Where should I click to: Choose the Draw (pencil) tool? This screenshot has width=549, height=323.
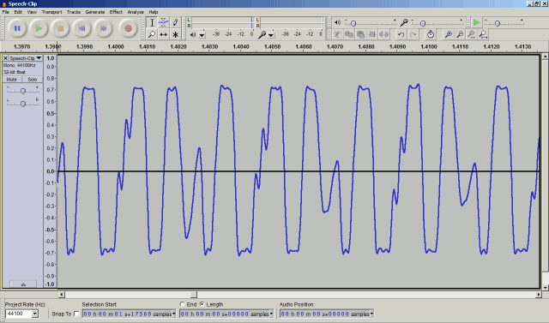tap(175, 23)
